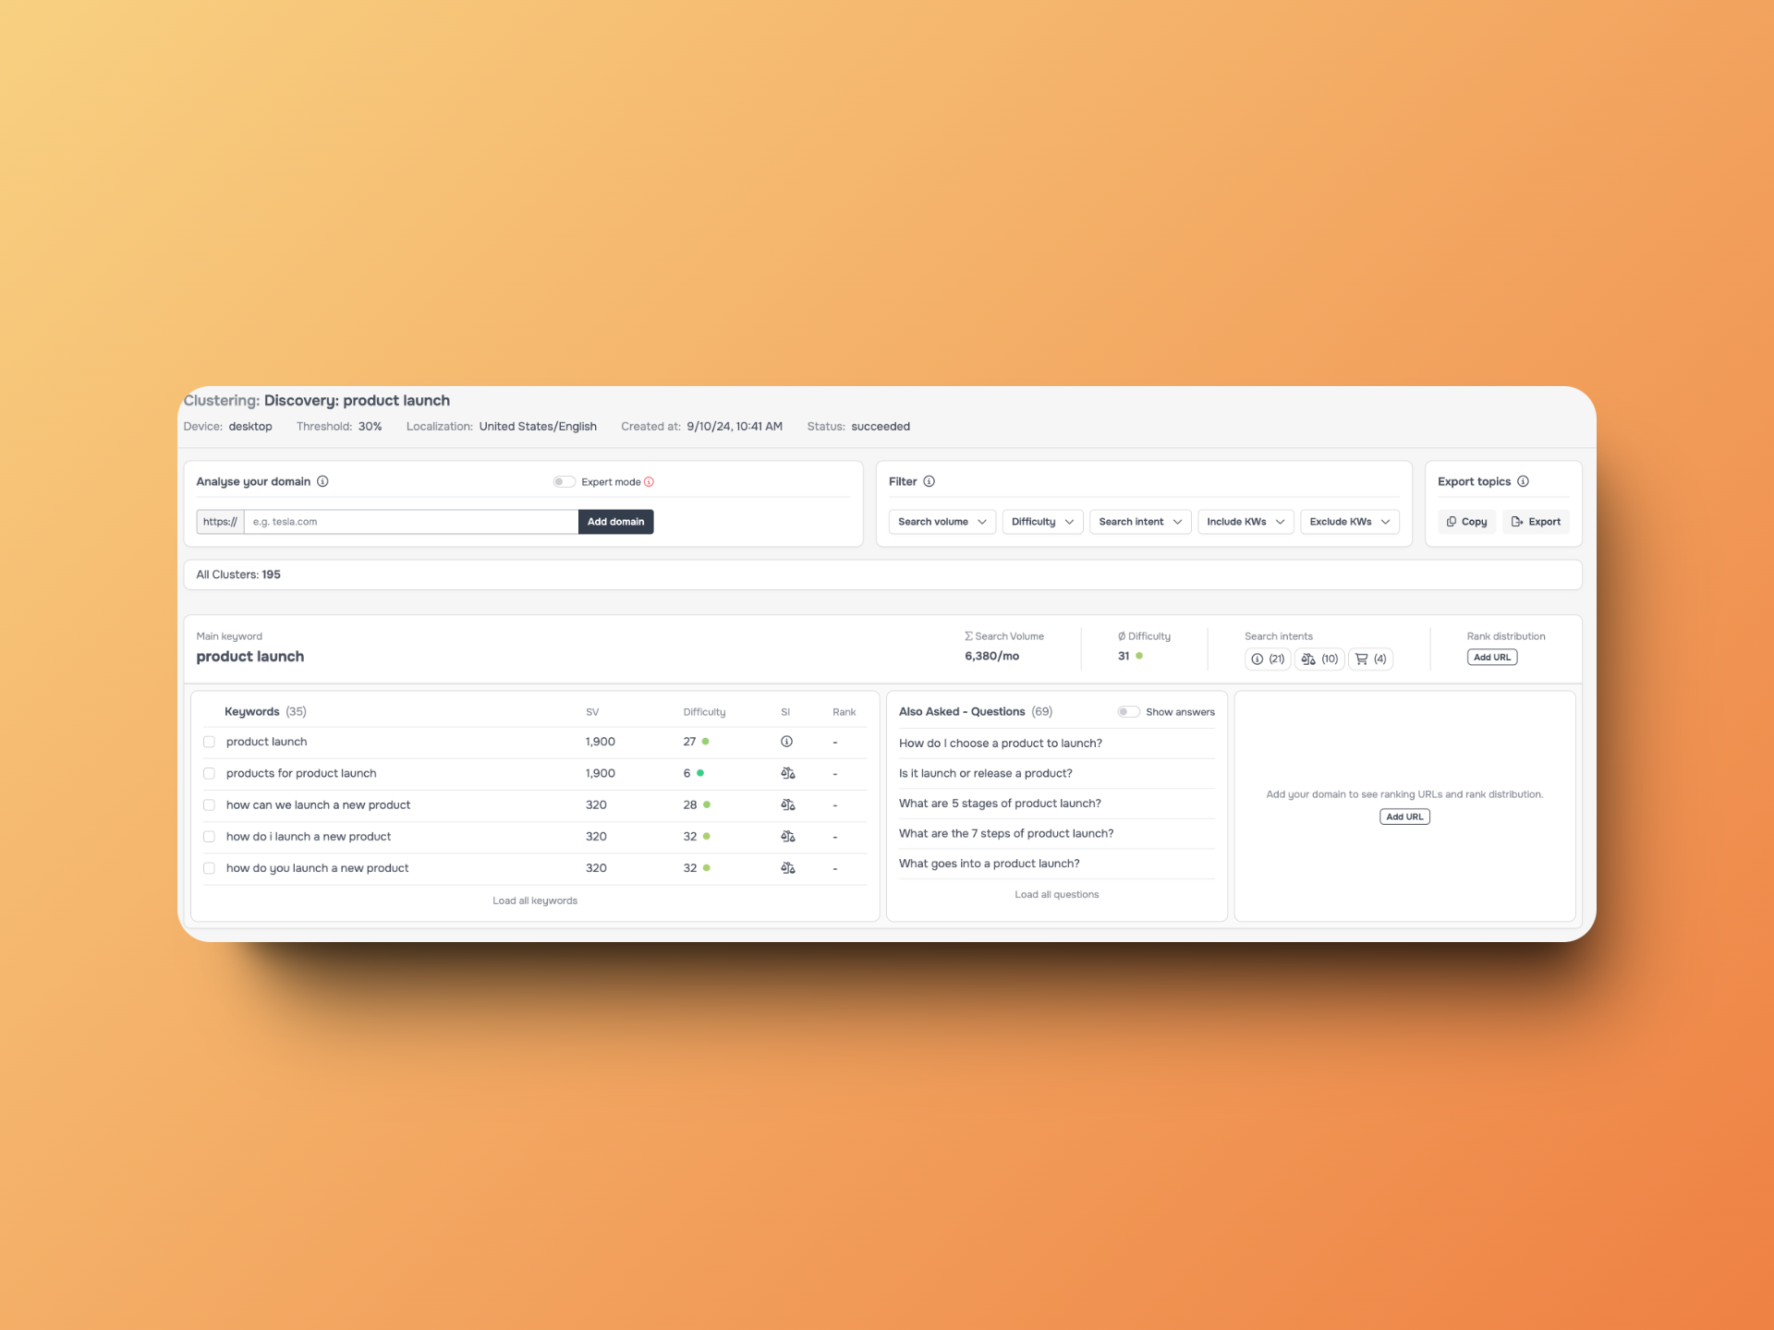Click the red alert icon next to Expert mode
The height and width of the screenshot is (1330, 1774).
tap(650, 481)
